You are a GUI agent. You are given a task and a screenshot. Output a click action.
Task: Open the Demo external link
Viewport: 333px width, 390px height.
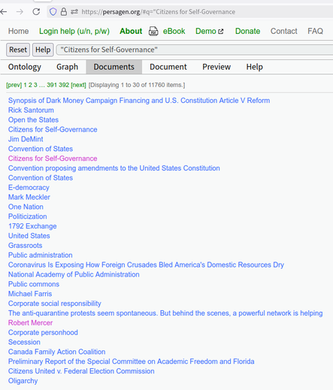click(209, 31)
